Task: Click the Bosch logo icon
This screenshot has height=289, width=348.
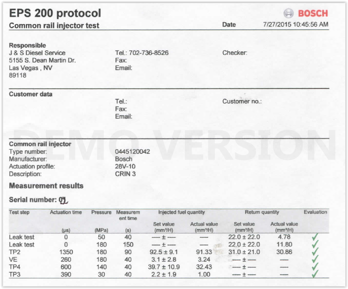Action: (288, 13)
